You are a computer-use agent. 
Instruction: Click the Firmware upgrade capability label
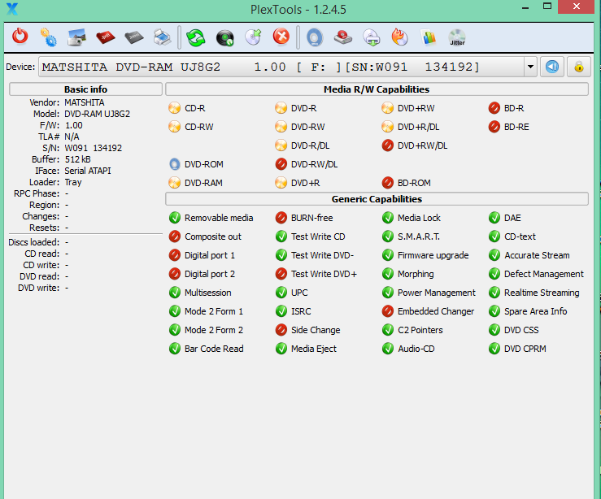tap(433, 255)
